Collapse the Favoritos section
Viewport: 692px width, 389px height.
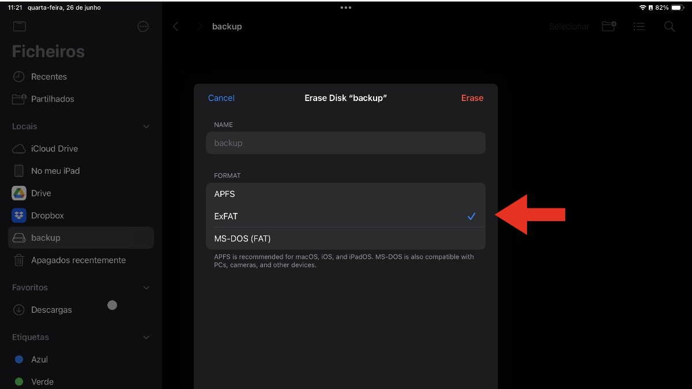click(x=146, y=287)
